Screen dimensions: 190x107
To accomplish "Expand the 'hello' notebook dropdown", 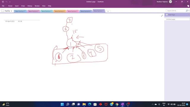I will (x=12, y=11).
